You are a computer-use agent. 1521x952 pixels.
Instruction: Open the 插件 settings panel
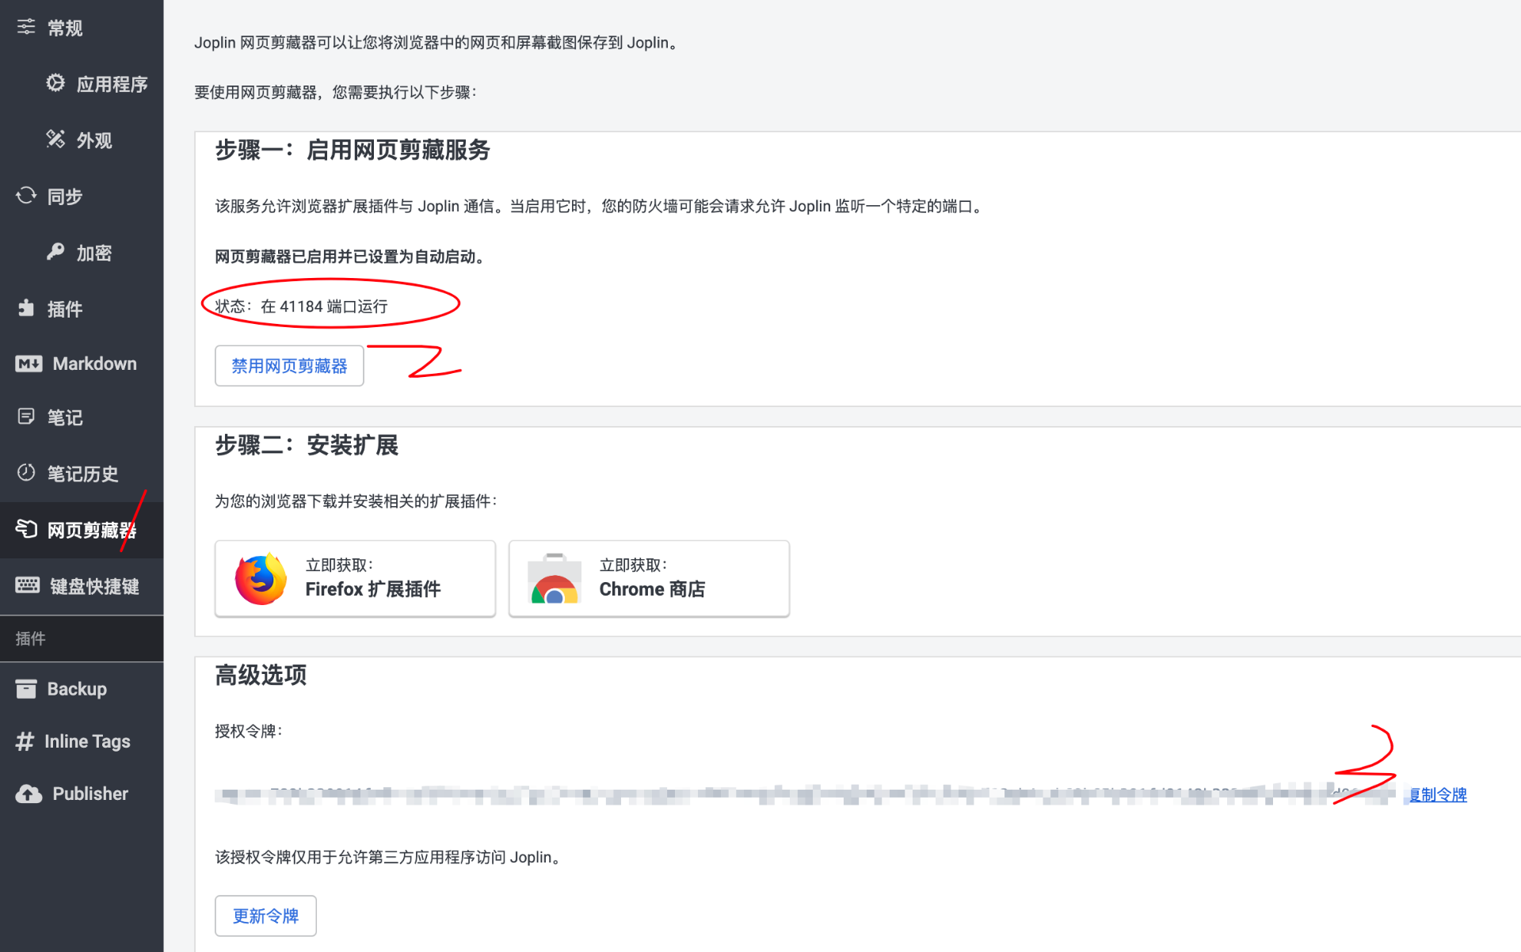[x=63, y=309]
